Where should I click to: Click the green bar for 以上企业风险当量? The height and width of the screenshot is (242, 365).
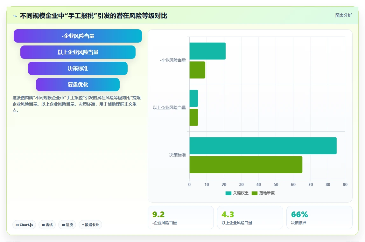tap(194, 117)
